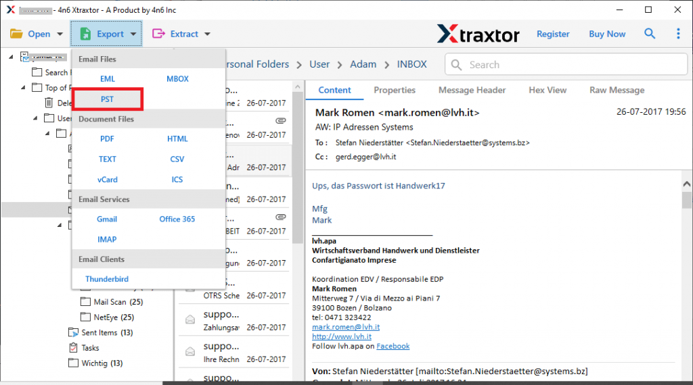This screenshot has width=693, height=385.
Task: Export contacts as vCard
Action: pyautogui.click(x=108, y=180)
